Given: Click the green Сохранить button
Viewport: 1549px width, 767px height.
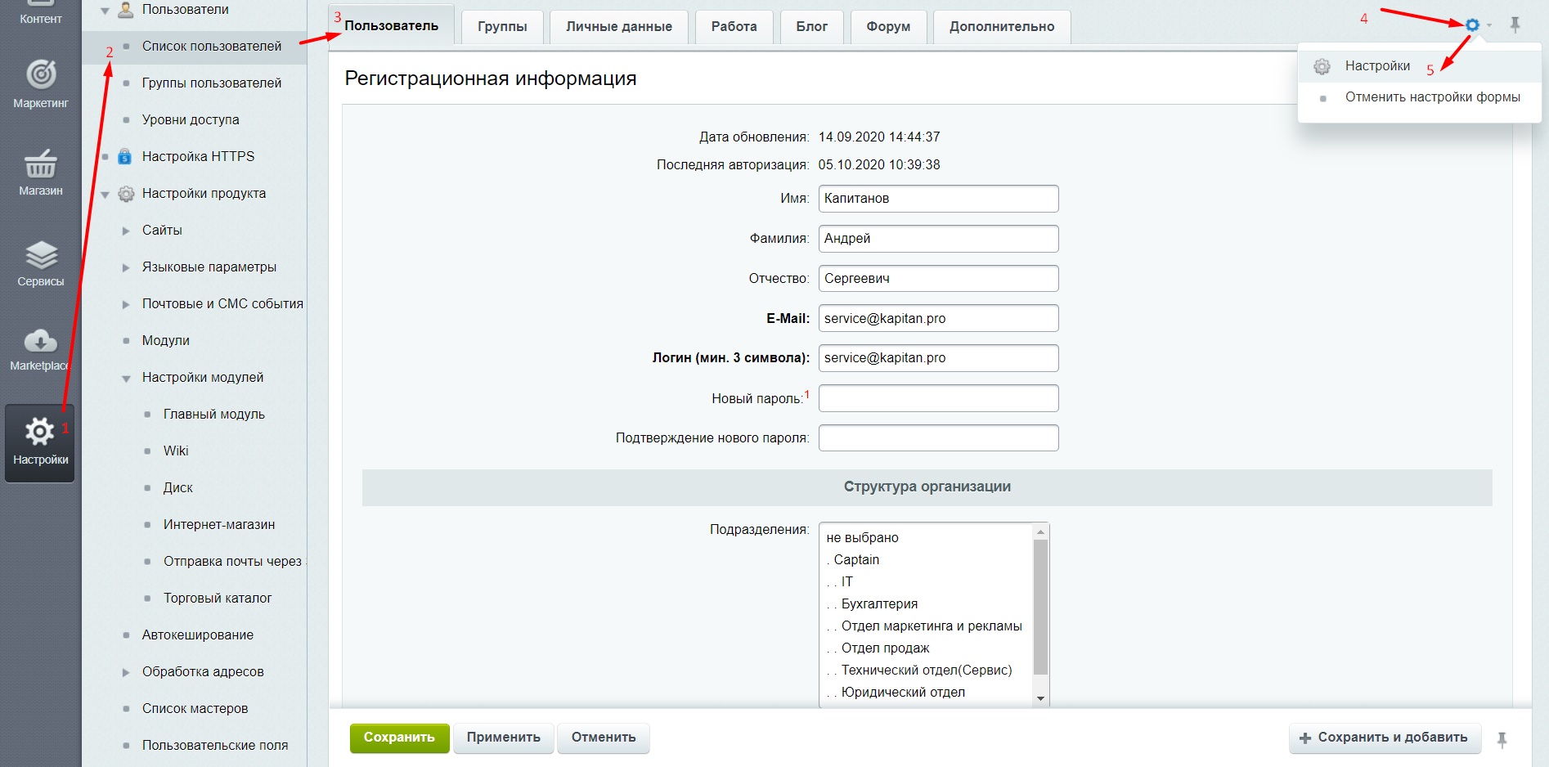Looking at the screenshot, I should (x=399, y=738).
